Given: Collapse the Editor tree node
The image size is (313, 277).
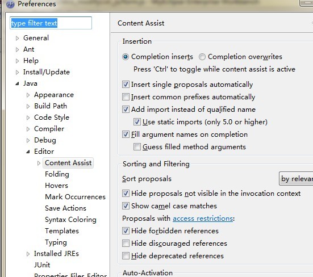Looking at the screenshot, I should pos(28,152).
